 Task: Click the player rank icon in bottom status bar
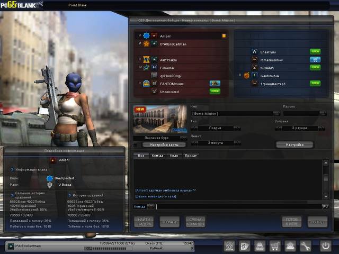click(x=11, y=246)
